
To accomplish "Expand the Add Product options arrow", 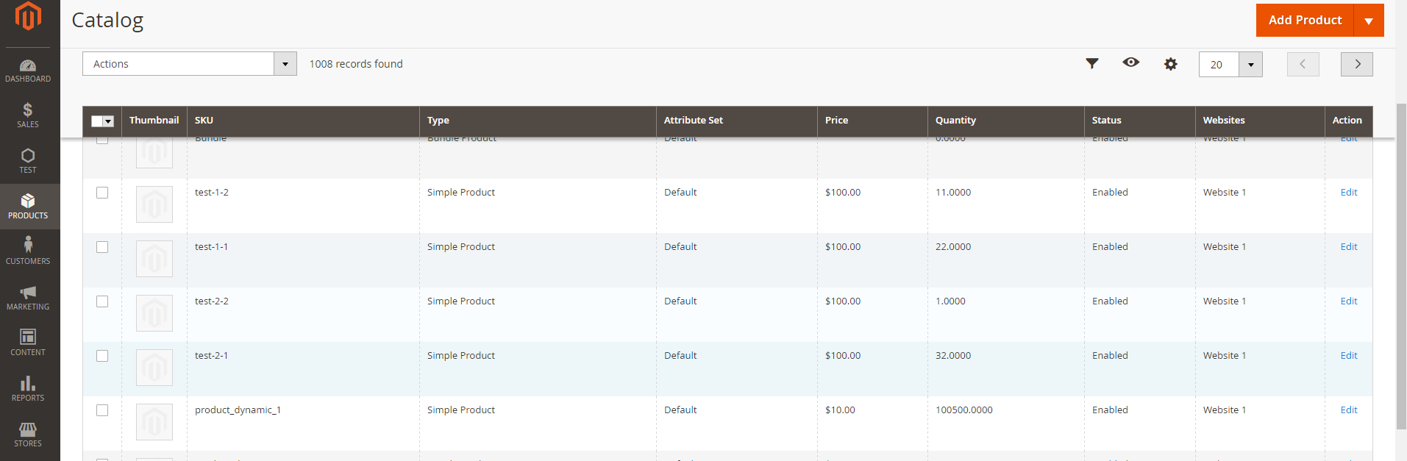I will (x=1369, y=21).
